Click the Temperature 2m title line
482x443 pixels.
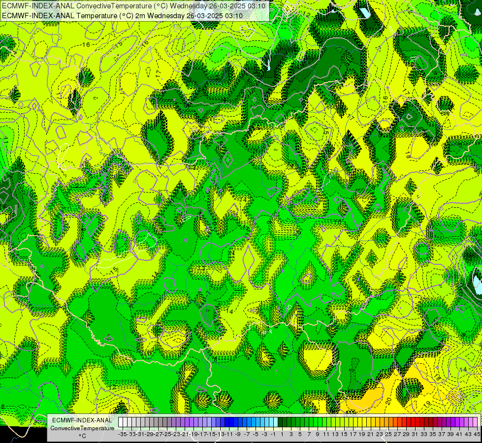point(122,16)
